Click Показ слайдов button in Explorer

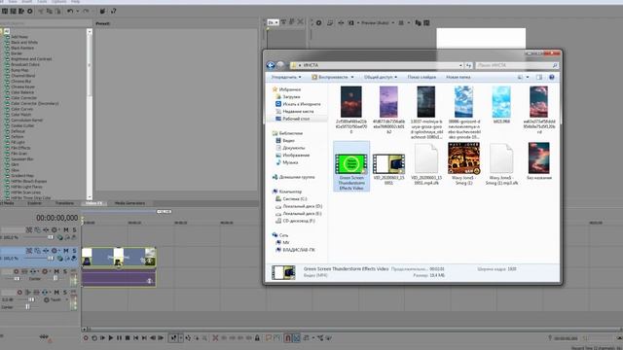click(421, 77)
